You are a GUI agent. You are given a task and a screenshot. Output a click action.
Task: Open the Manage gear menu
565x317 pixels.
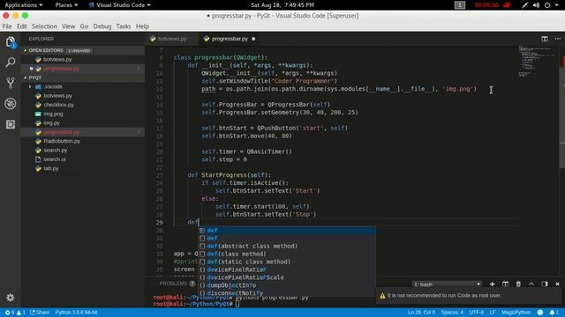click(x=10, y=298)
